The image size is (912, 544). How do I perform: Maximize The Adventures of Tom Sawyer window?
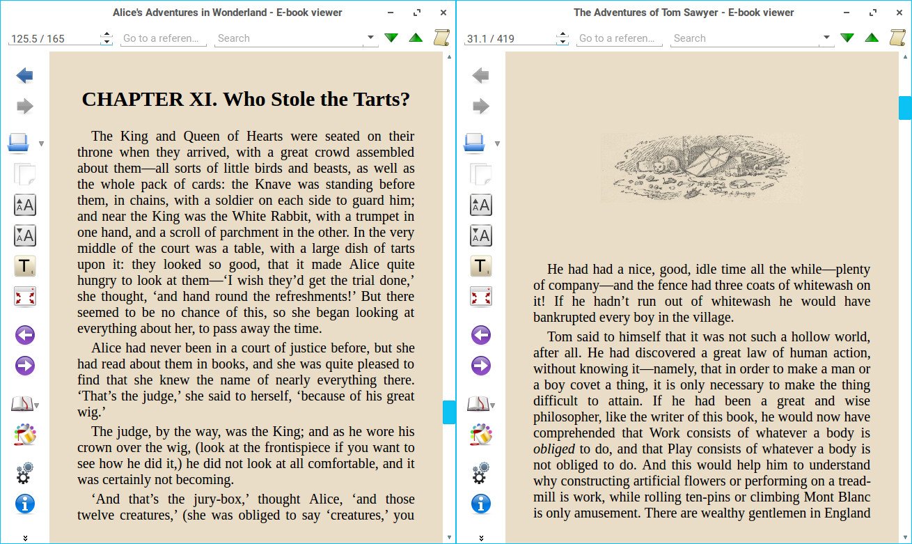(873, 13)
